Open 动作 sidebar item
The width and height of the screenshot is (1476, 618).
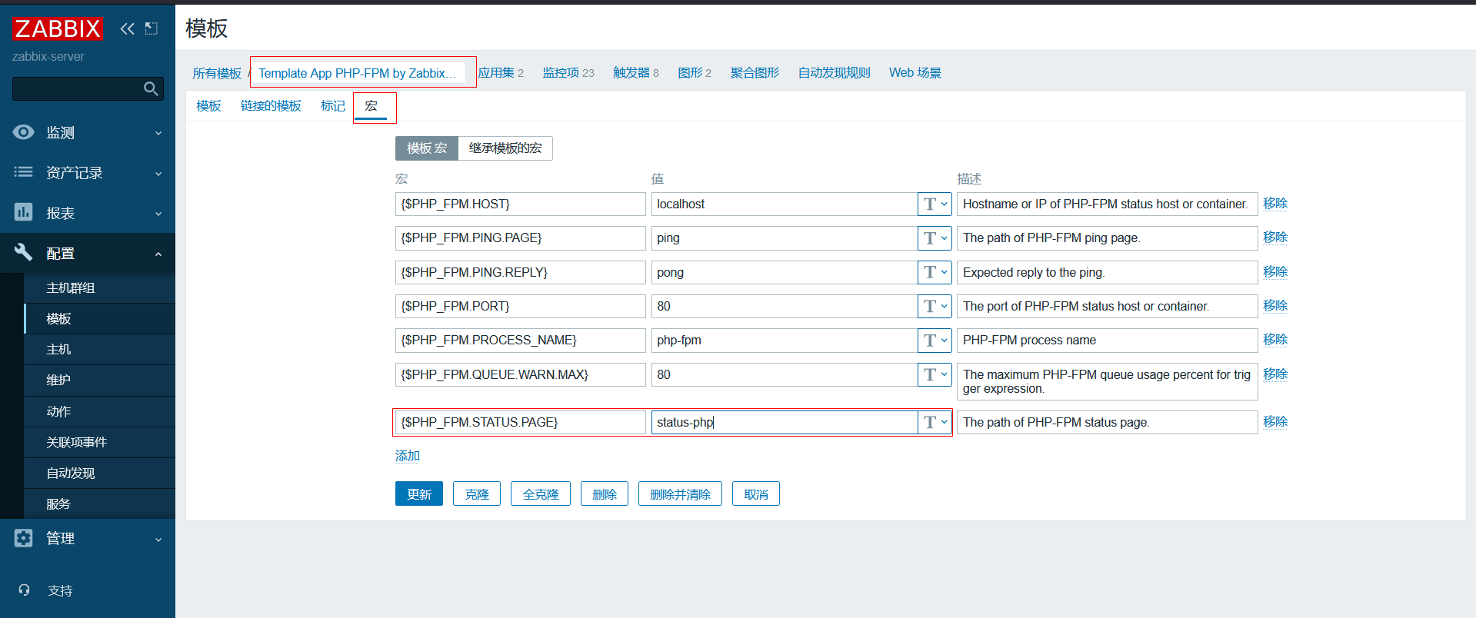(x=99, y=411)
